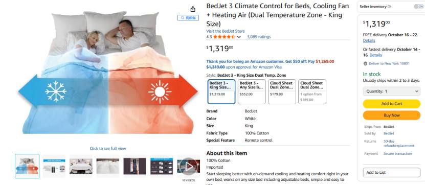Viewport: 425px width, 185px height.
Task: Open 30-day refund/replacement returns link
Action: click(399, 144)
